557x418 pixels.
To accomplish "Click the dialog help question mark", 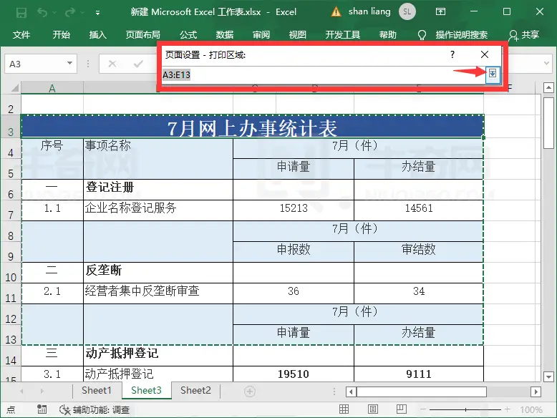I will point(452,54).
